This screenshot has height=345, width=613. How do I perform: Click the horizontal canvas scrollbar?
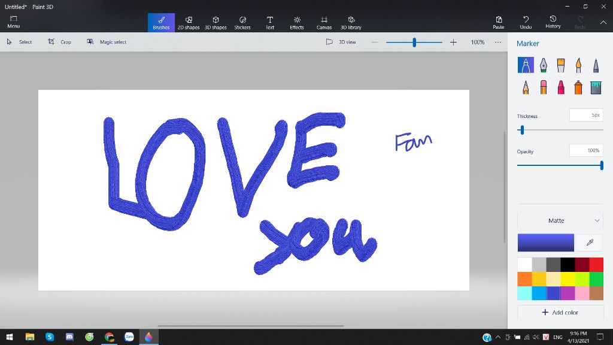click(x=251, y=326)
